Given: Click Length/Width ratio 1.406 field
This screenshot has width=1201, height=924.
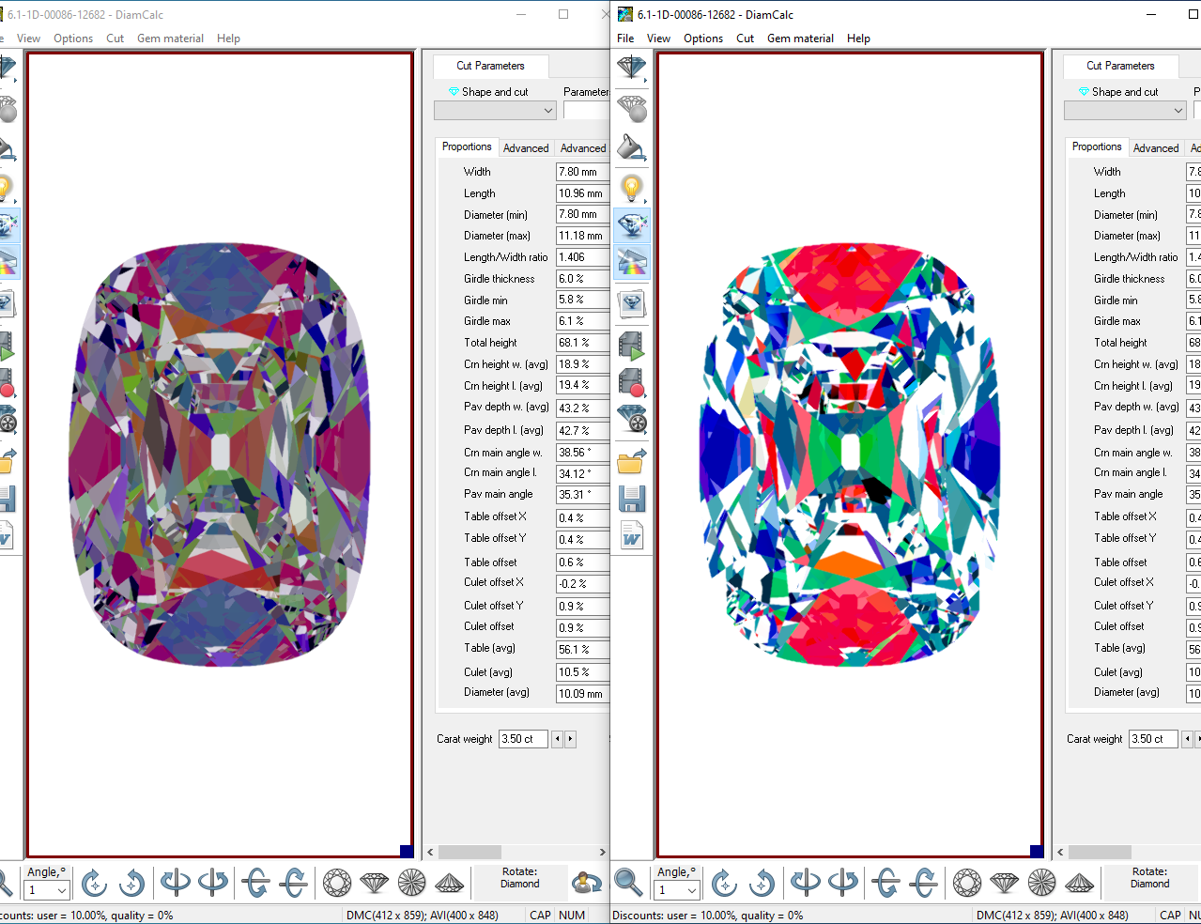Looking at the screenshot, I should click(x=582, y=257).
